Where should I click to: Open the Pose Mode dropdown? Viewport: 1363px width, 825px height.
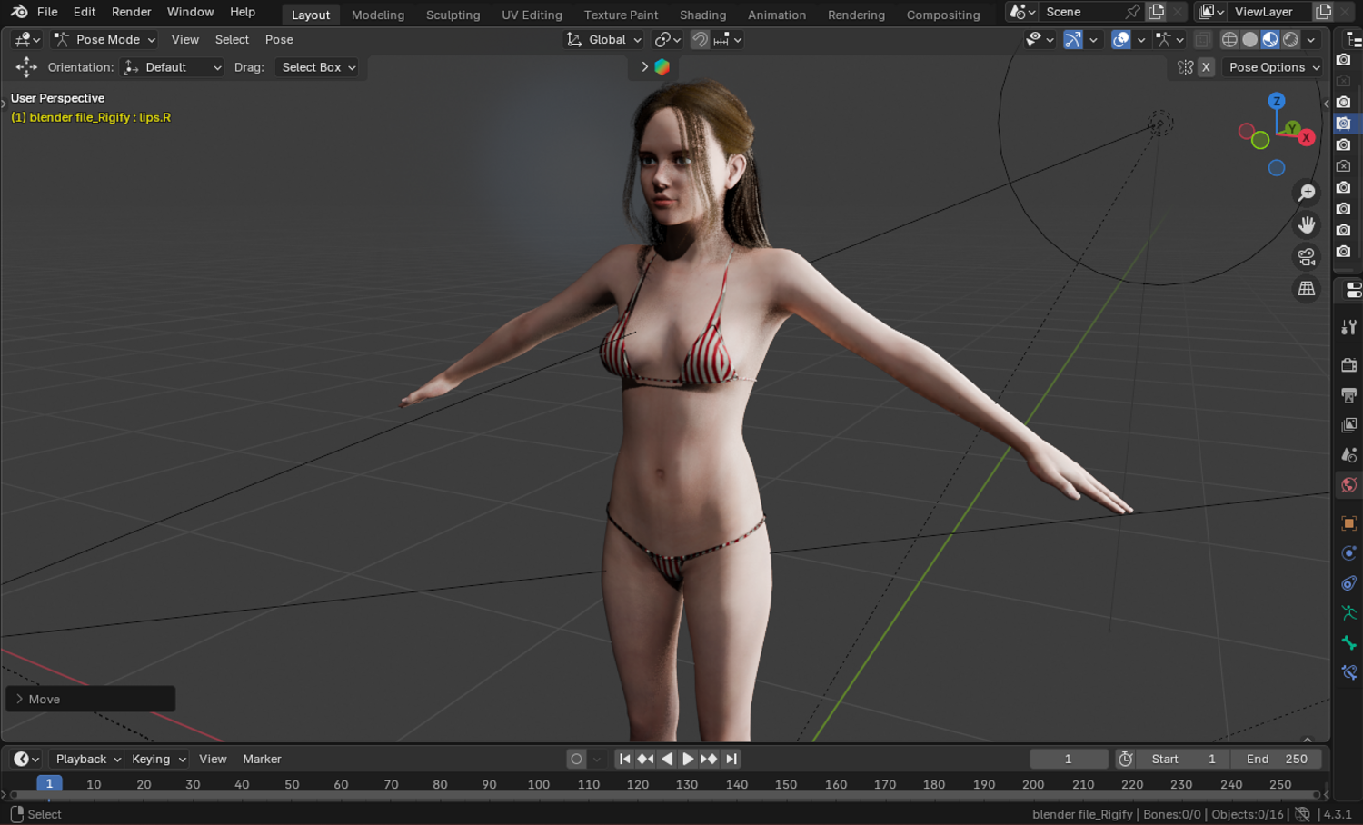click(x=104, y=40)
